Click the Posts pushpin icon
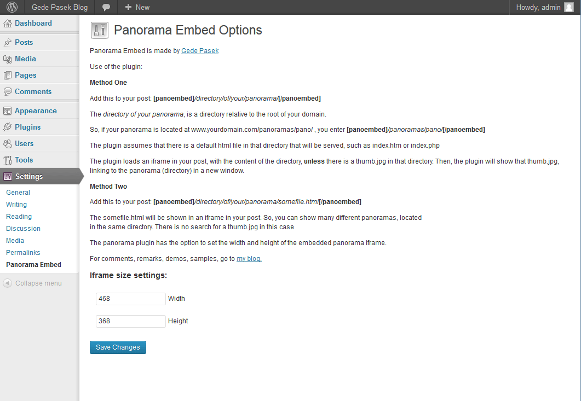The width and height of the screenshot is (581, 401). (8, 43)
